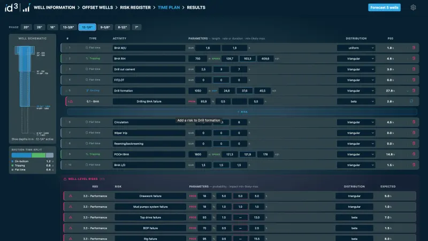The image size is (428, 241).
Task: Click warning icon on Drawwork failure row
Action: 71,196
